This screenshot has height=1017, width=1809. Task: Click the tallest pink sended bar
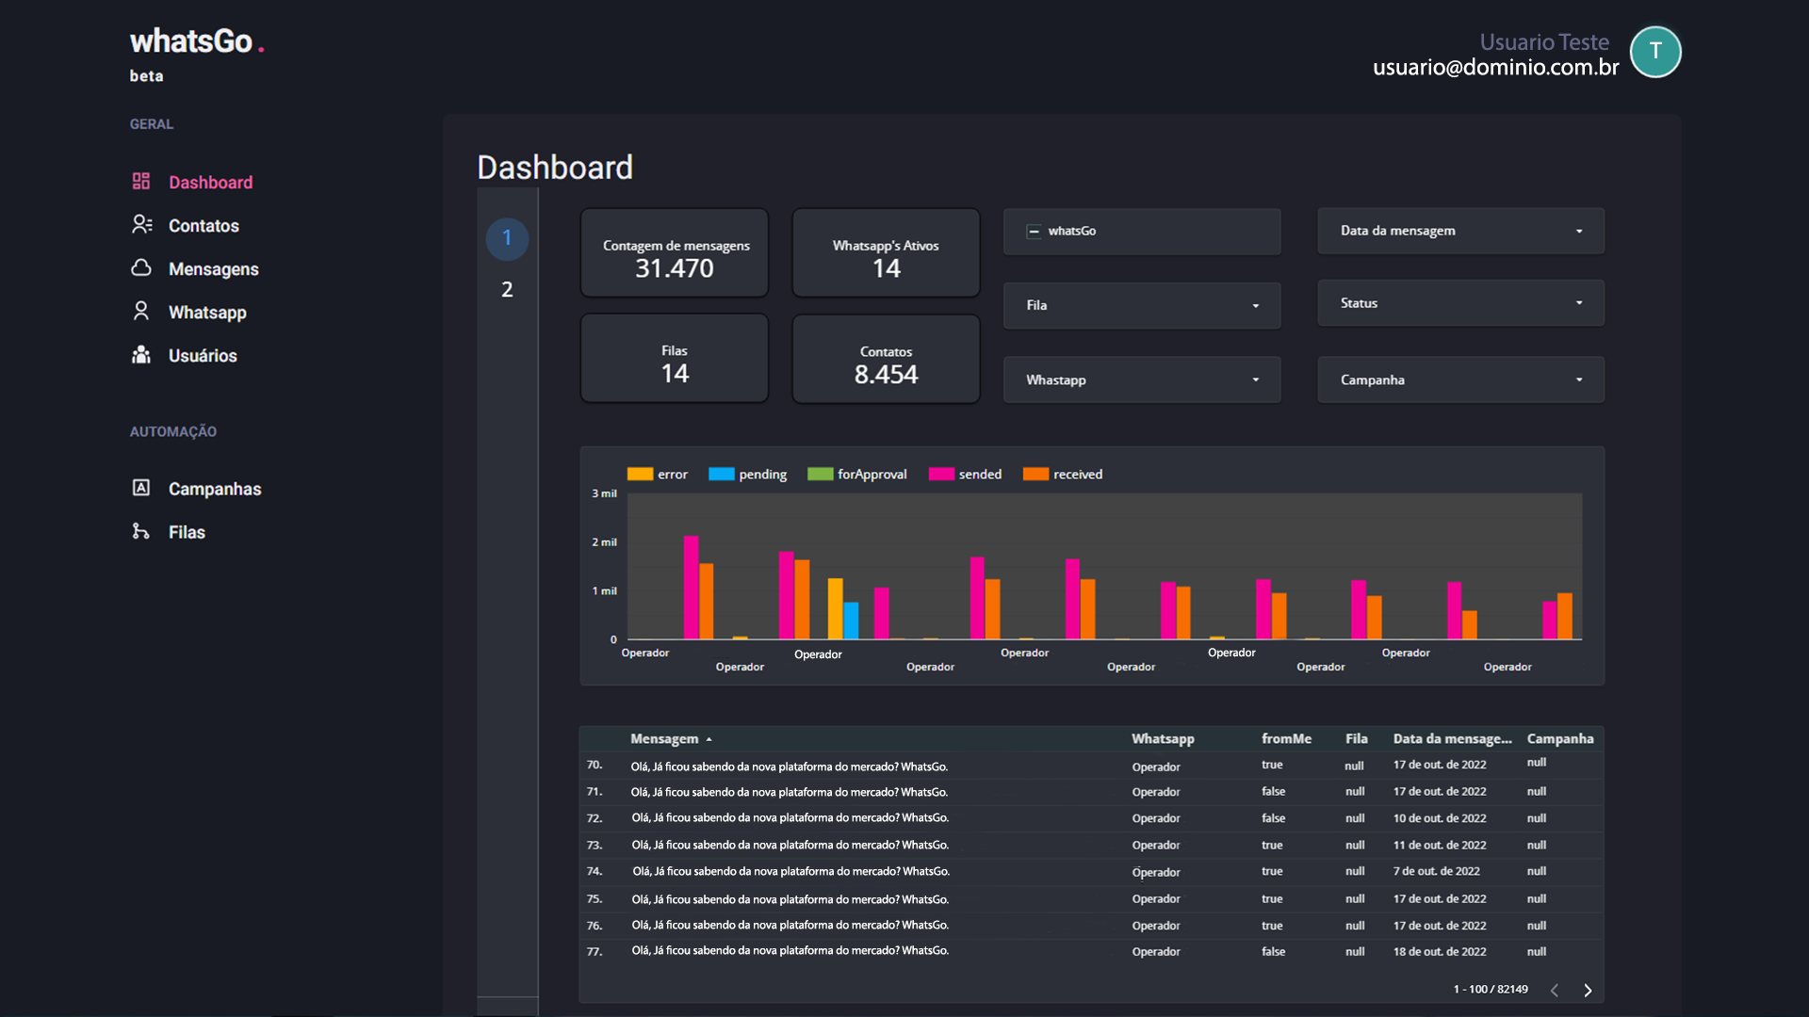[x=691, y=588]
